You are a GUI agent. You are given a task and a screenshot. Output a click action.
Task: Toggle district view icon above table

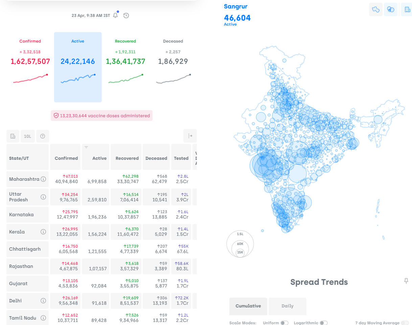tap(13, 136)
